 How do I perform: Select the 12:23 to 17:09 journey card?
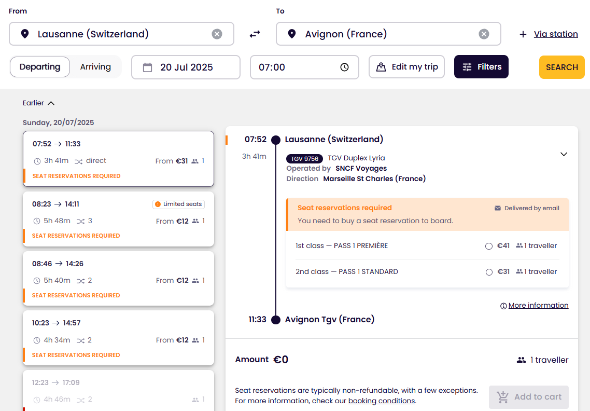(119, 391)
